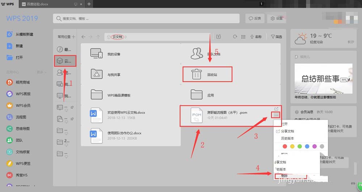Click the 会员消息 notification header
Screen dimensions: 362x192
[x=307, y=112]
